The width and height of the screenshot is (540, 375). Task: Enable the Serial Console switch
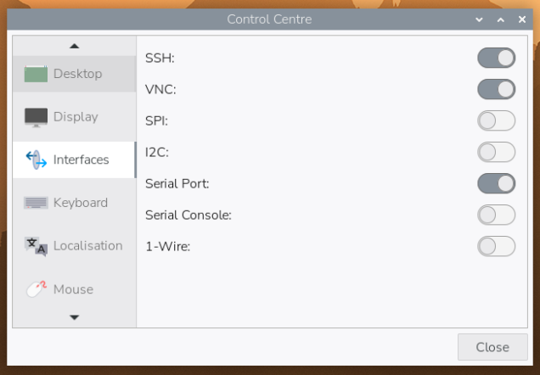[x=496, y=215]
